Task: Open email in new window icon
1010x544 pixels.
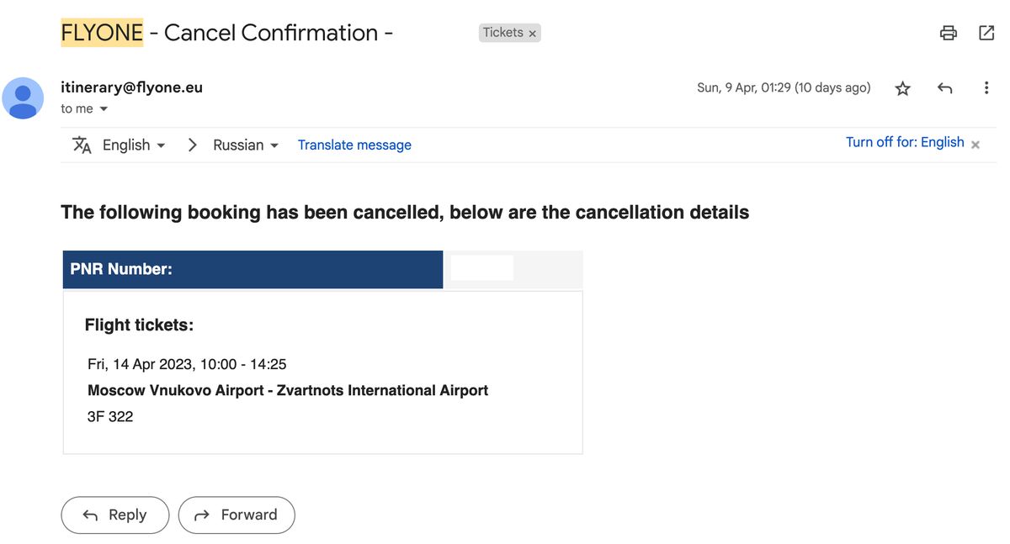Action: coord(986,33)
